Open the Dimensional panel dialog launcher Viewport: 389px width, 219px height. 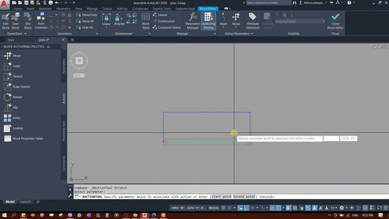tap(150, 33)
